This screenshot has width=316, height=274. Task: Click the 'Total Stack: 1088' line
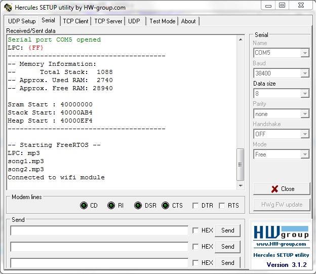(60, 72)
